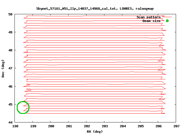Click the 'Scan pattern' legend label
This screenshot has height=137, width=182.
point(148,17)
